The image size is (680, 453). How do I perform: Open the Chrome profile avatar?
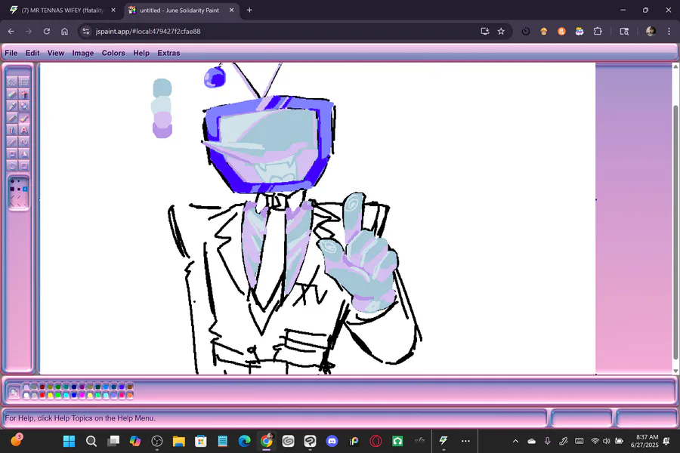click(x=651, y=31)
